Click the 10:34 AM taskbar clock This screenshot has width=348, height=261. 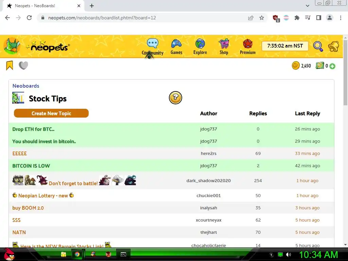pos(318,255)
